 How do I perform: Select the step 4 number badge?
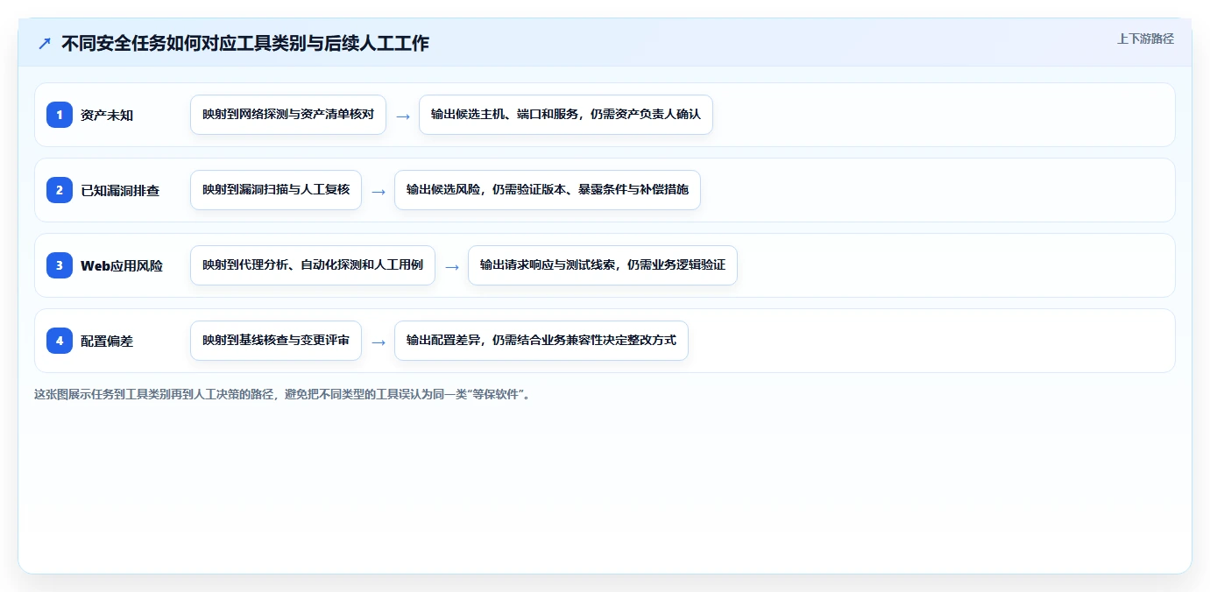click(60, 341)
